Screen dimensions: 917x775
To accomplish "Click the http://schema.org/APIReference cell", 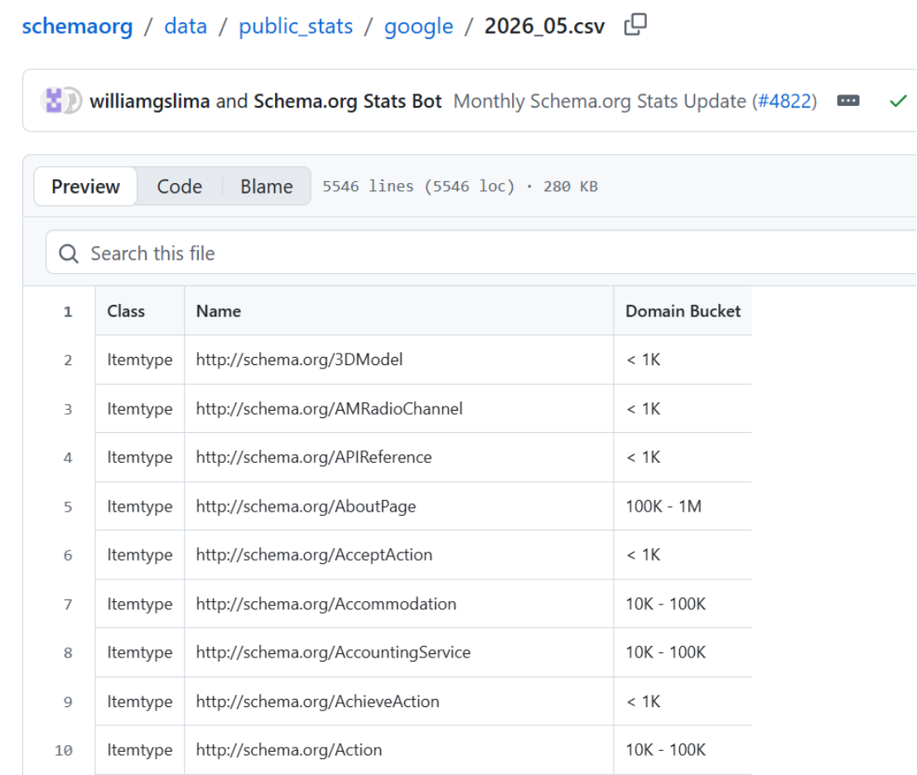I will click(398, 457).
